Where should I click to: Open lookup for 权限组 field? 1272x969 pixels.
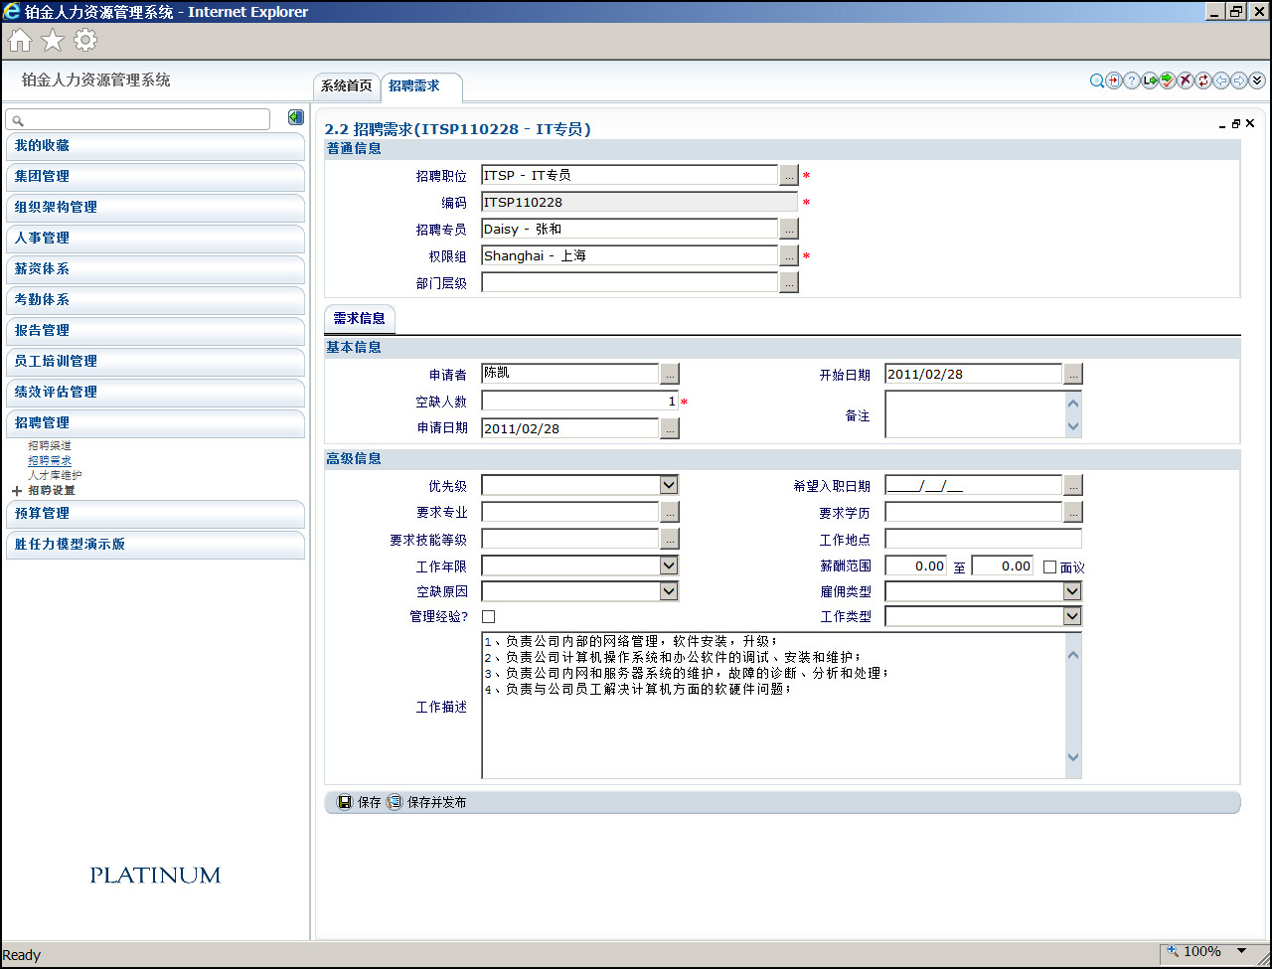coord(789,255)
